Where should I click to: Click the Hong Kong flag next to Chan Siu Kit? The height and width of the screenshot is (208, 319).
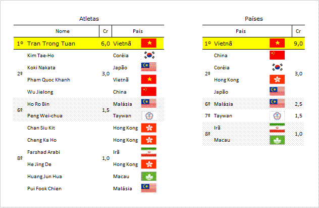point(149,128)
